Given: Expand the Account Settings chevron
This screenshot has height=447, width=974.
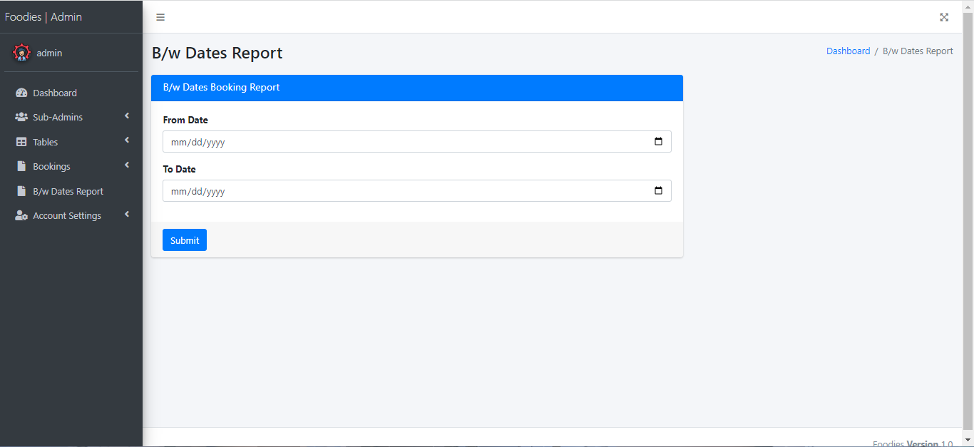Looking at the screenshot, I should coord(127,215).
